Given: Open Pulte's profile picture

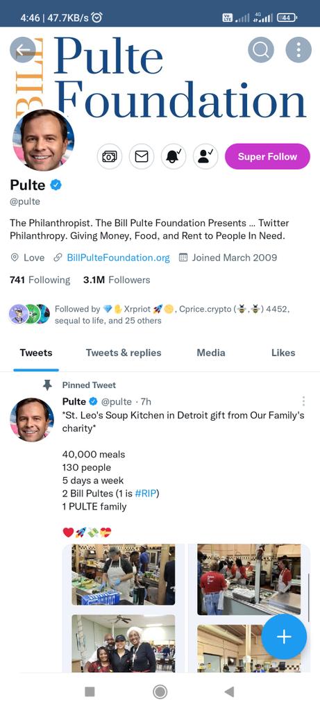Looking at the screenshot, I should point(43,140).
